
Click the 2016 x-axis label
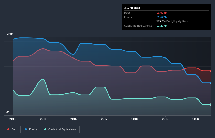coord(74,119)
